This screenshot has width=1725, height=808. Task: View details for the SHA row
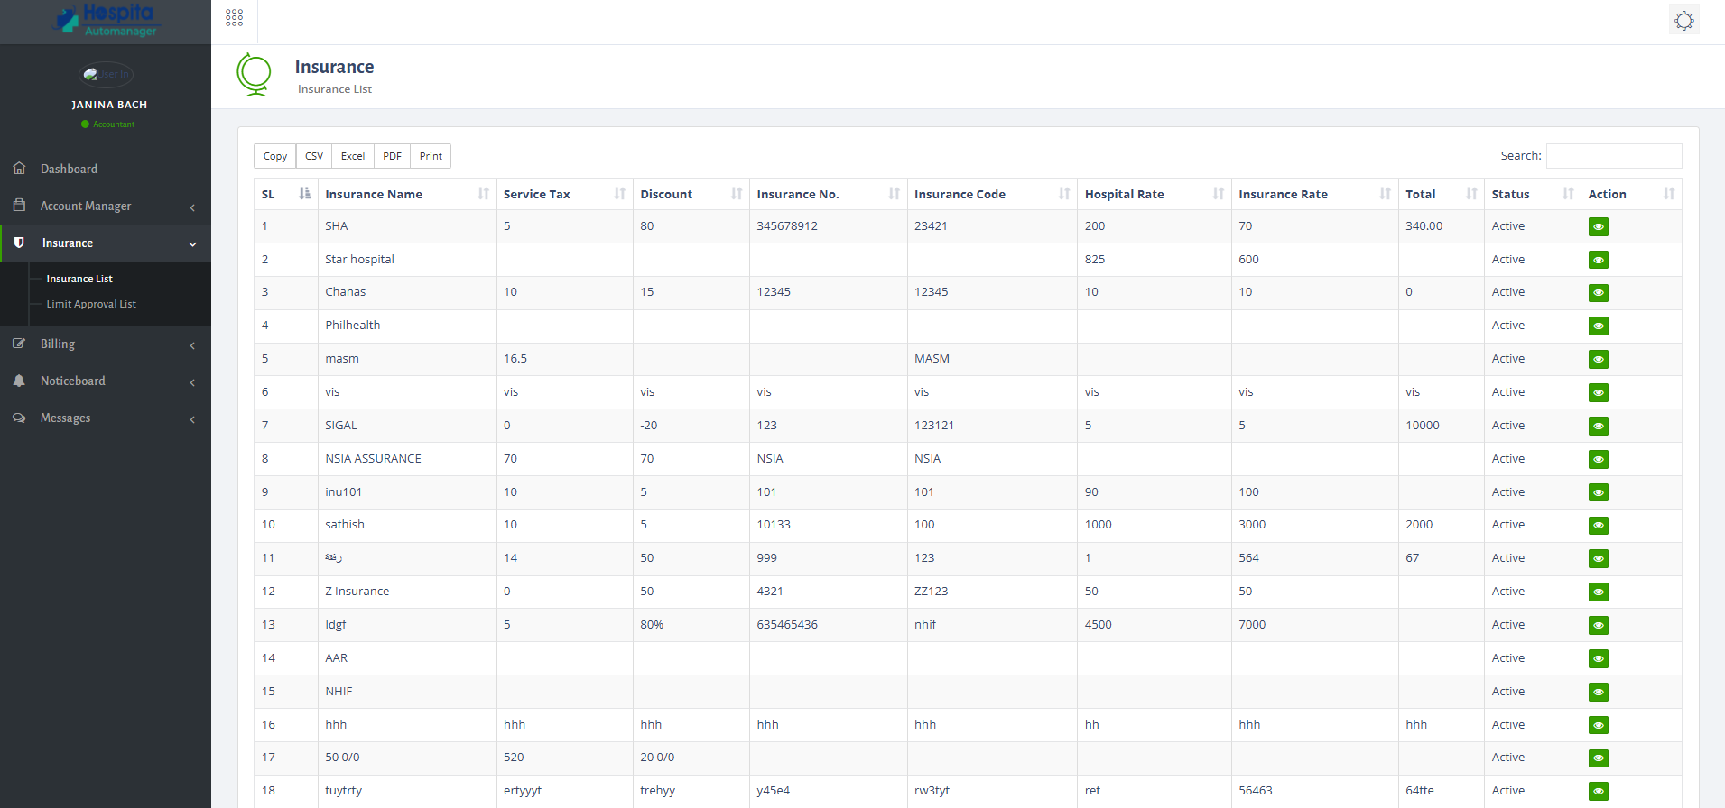1599,226
